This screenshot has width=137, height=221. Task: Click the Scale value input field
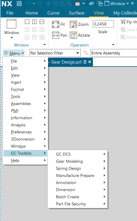pyautogui.click(x=103, y=24)
